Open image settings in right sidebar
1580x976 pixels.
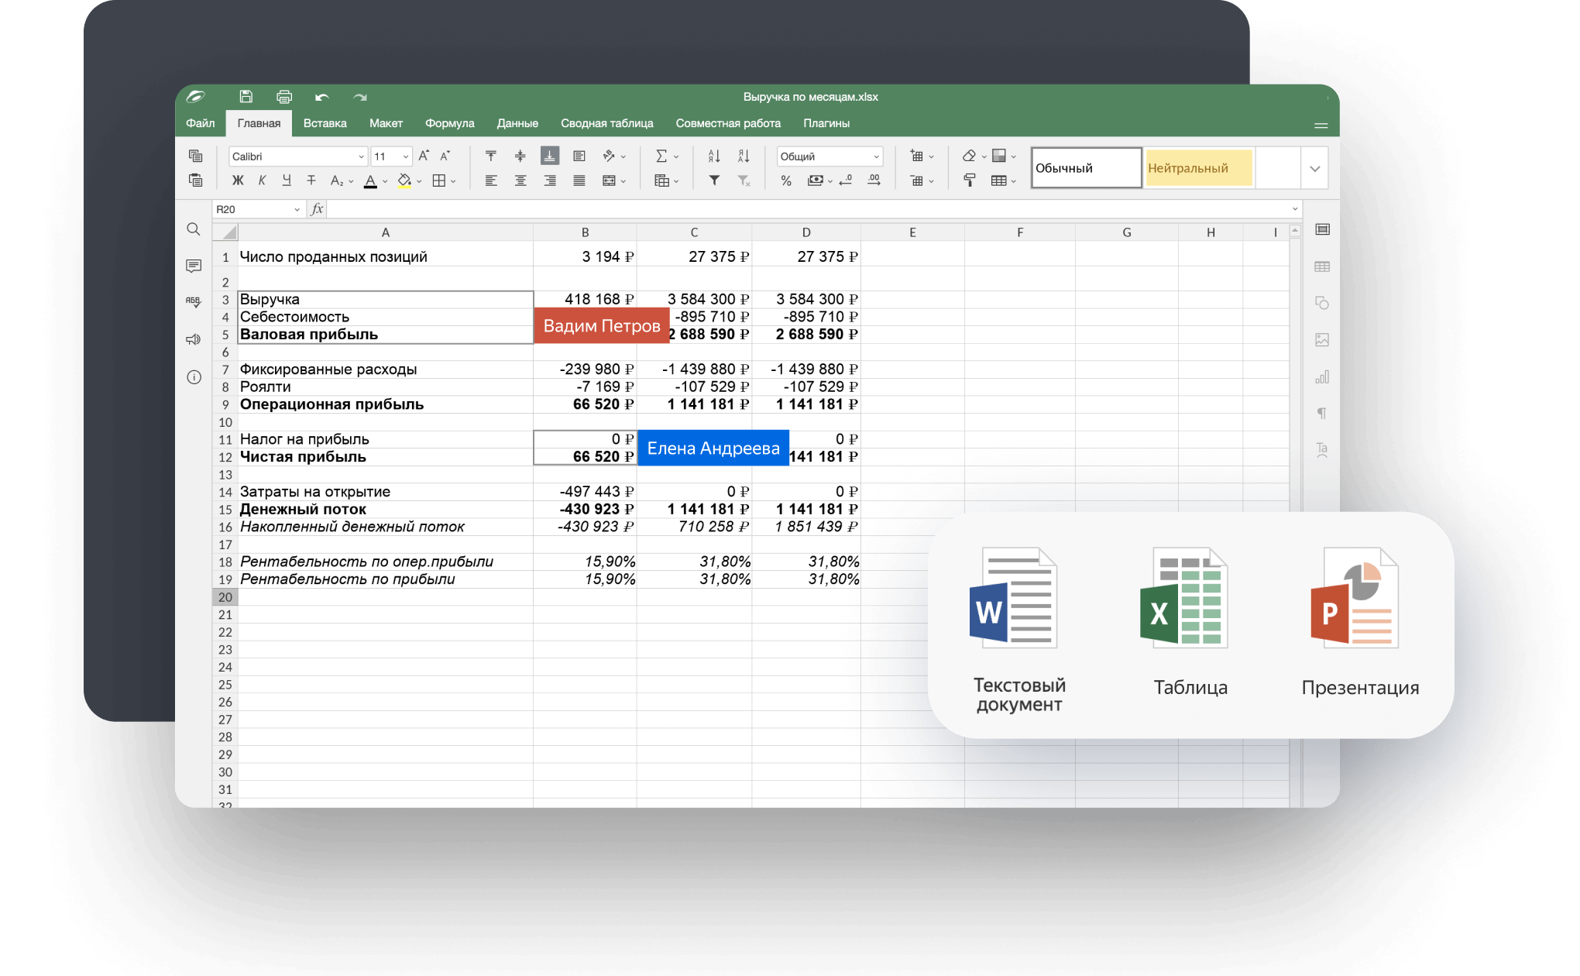click(x=1322, y=340)
